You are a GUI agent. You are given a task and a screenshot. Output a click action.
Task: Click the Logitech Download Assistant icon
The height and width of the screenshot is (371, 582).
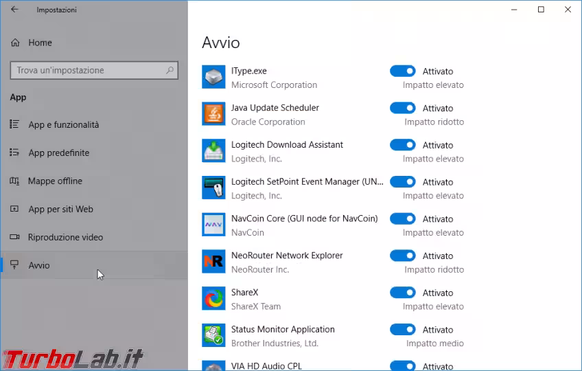click(213, 150)
